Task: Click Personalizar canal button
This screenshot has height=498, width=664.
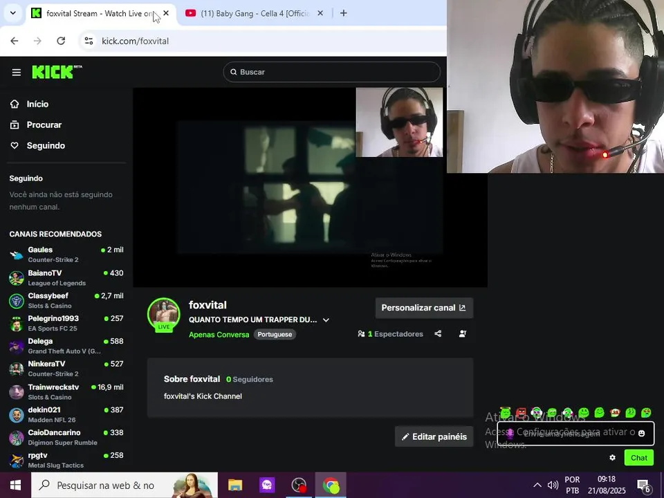Action: (x=424, y=308)
